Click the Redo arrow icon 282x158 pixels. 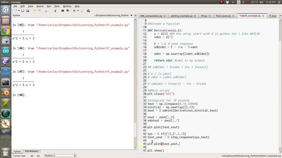tap(40, 11)
